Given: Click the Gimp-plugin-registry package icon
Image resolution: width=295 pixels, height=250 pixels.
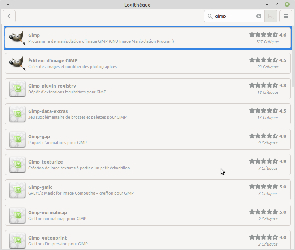Looking at the screenshot, I should pyautogui.click(x=17, y=89).
